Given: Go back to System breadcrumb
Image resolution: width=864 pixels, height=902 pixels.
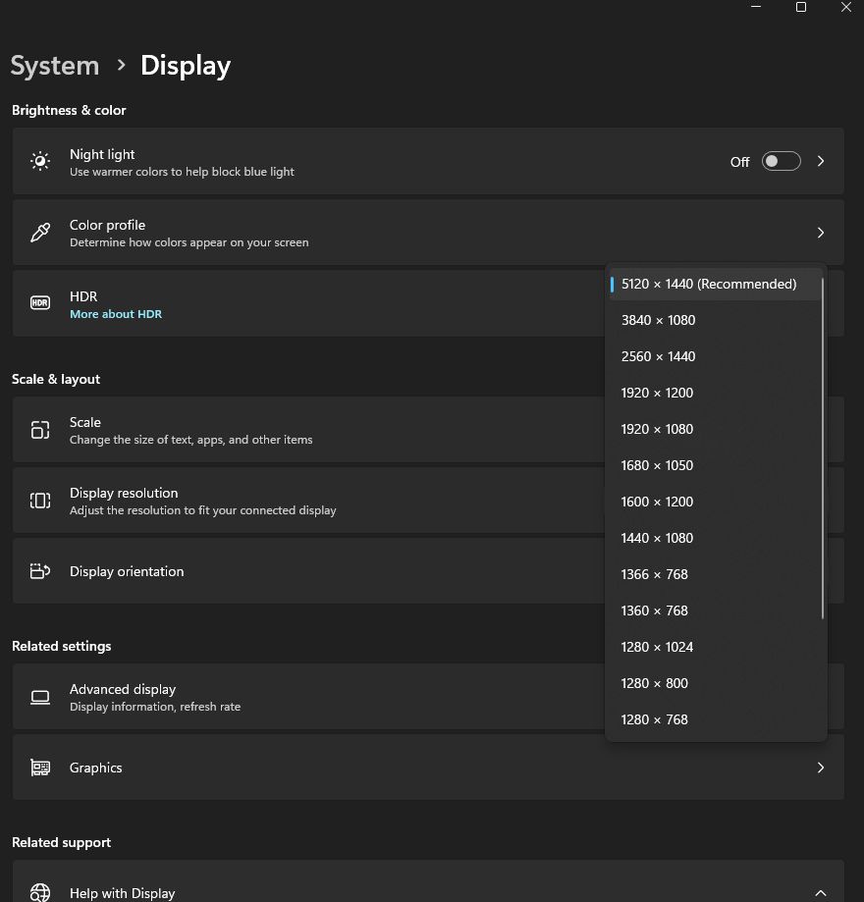Looking at the screenshot, I should 55,66.
